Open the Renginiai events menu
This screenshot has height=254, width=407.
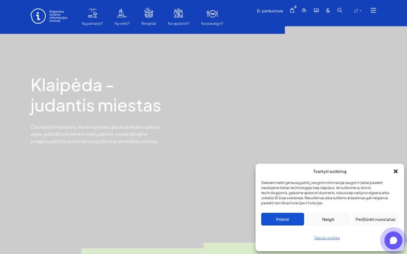click(x=149, y=16)
